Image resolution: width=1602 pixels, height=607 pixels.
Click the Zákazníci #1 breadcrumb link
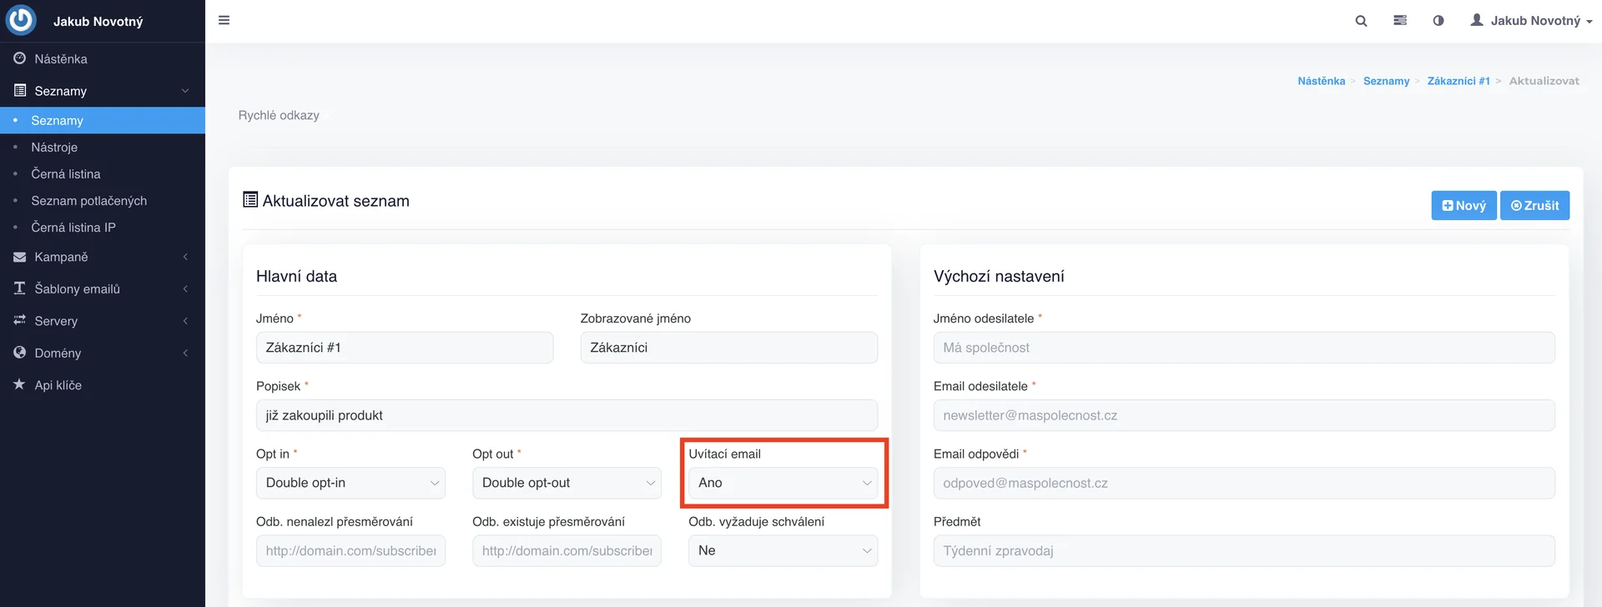point(1458,81)
